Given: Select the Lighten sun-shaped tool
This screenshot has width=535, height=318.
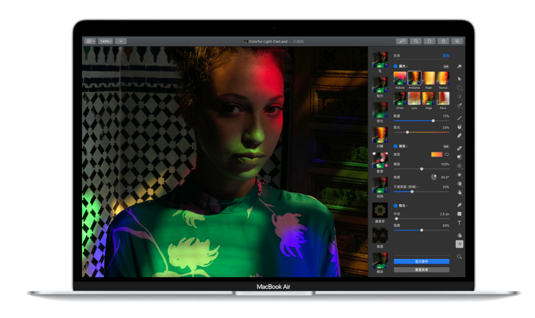Looking at the screenshot, I should (x=459, y=175).
